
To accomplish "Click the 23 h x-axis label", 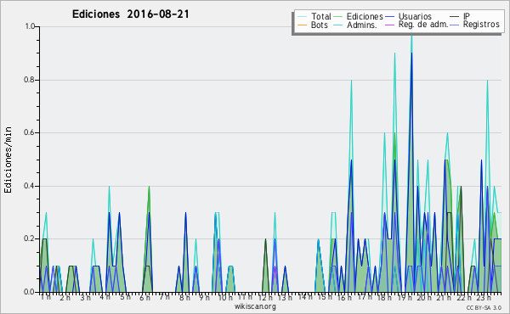I will click(x=484, y=297).
